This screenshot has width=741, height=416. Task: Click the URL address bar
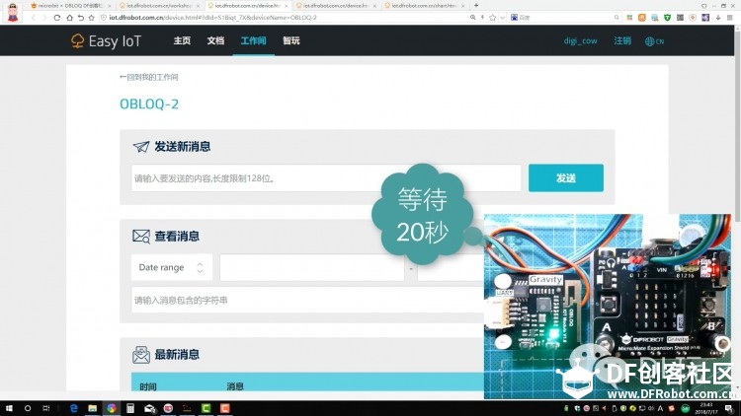284,18
